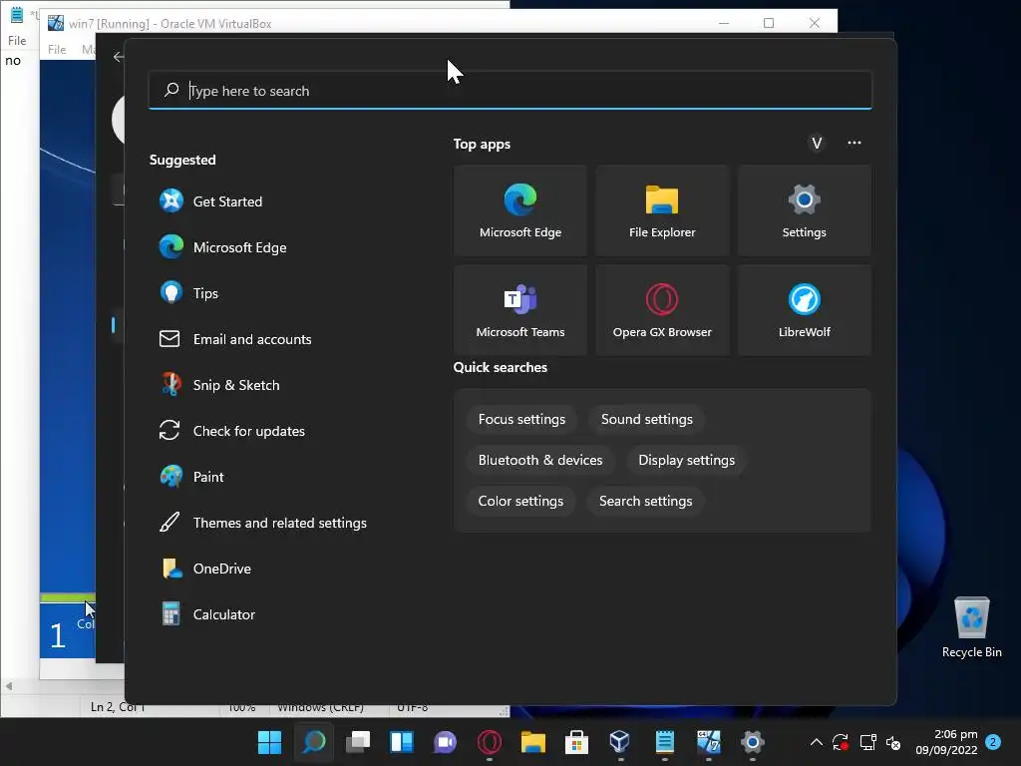The image size is (1021, 766).
Task: Click the V account avatar button
Action: click(x=817, y=144)
